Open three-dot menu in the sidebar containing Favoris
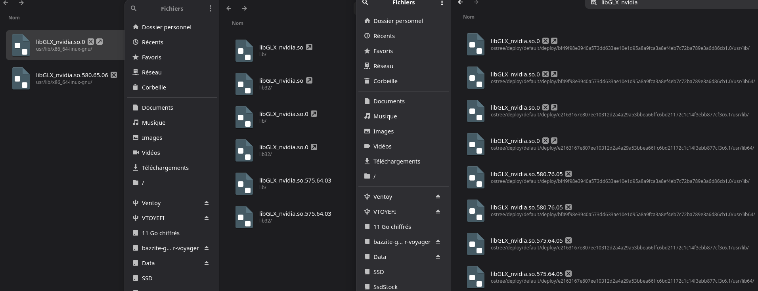Viewport: 758px width, 291px height. click(210, 8)
